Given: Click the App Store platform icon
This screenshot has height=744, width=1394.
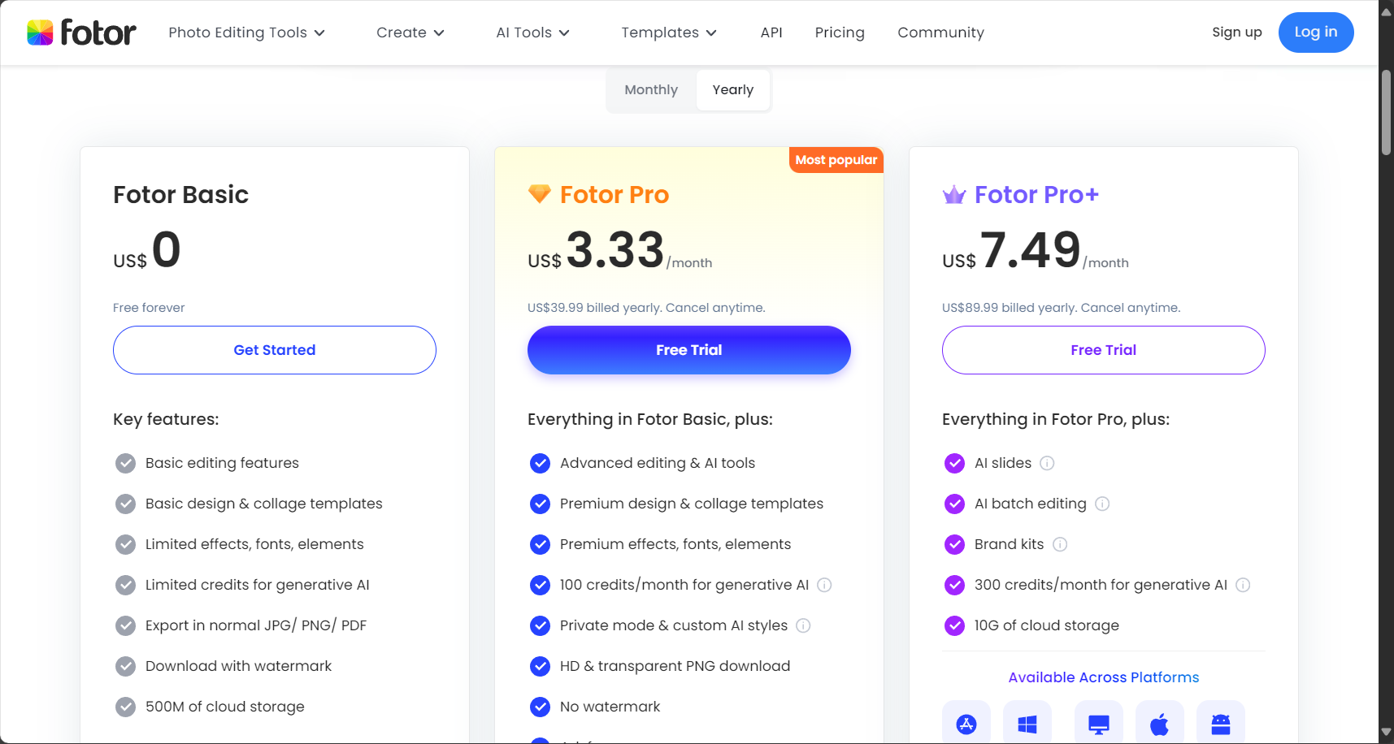Looking at the screenshot, I should (966, 724).
